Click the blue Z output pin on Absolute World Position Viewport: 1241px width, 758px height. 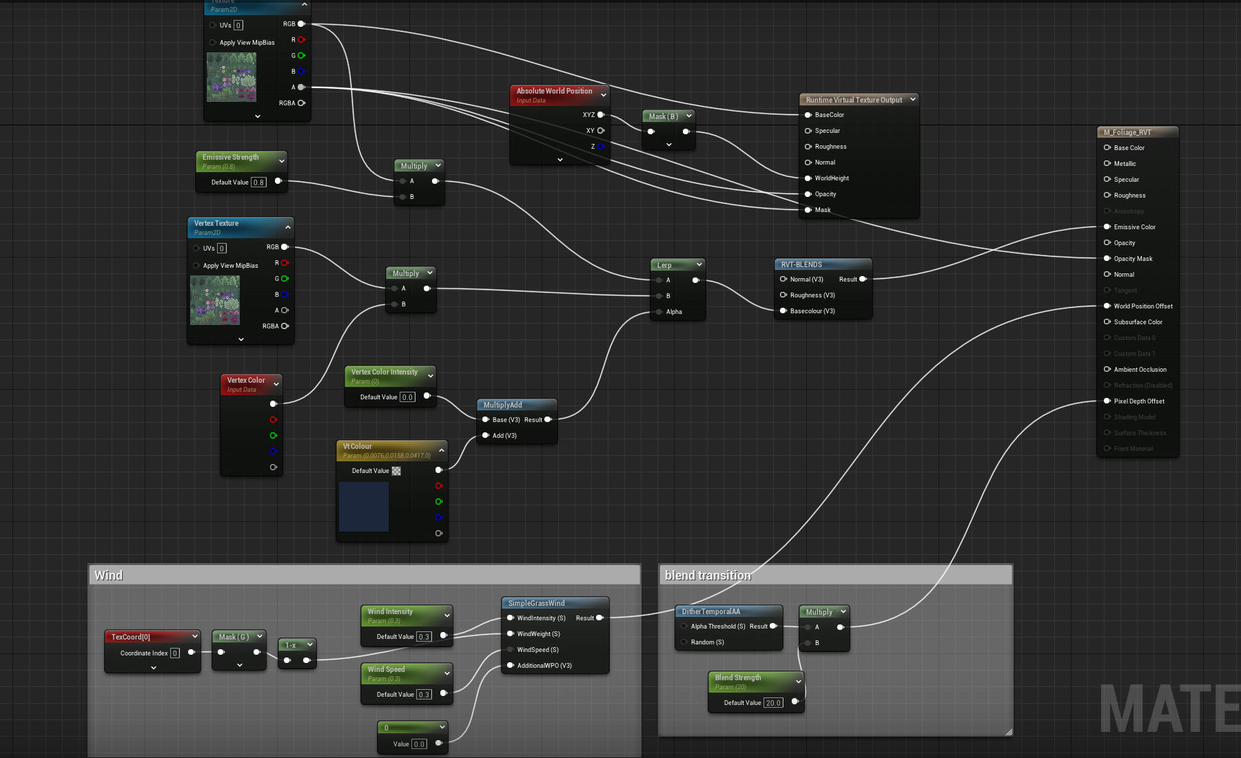601,147
